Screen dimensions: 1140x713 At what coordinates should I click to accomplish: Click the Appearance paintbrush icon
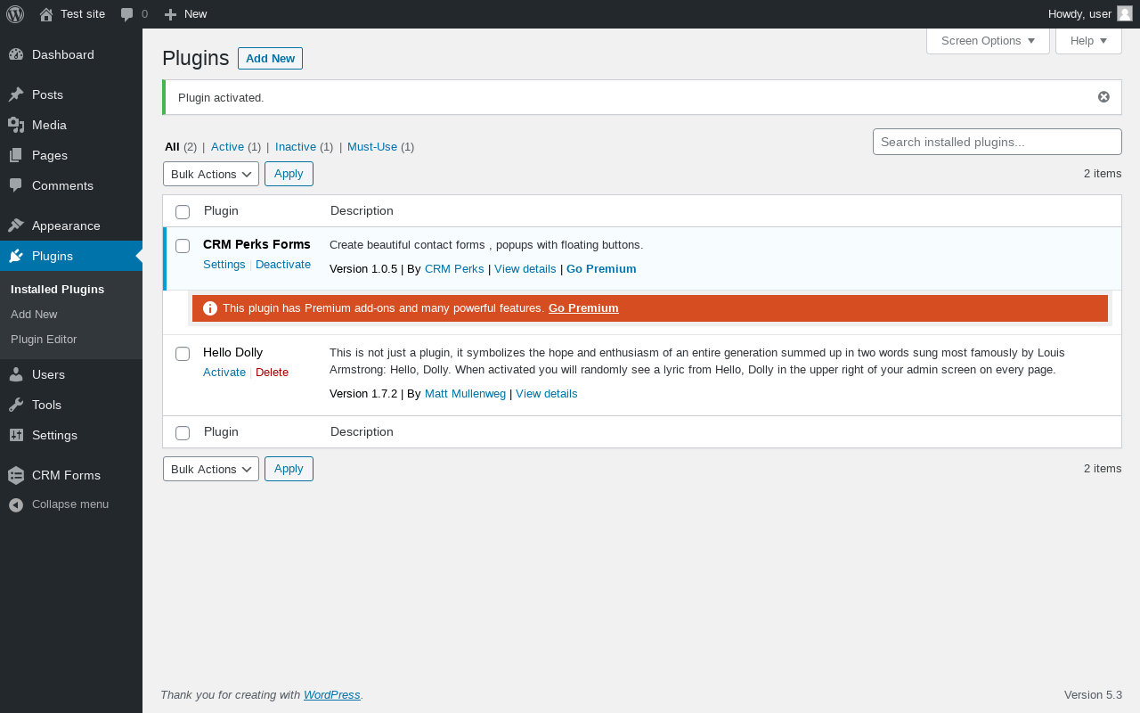pos(16,225)
